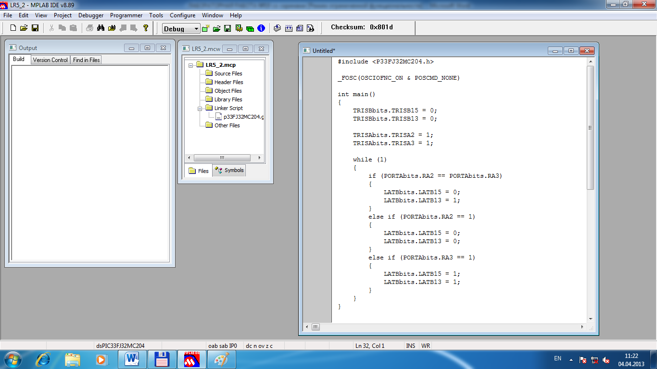The width and height of the screenshot is (657, 369).
Task: Click the scissors Cut icon
Action: [x=51, y=28]
